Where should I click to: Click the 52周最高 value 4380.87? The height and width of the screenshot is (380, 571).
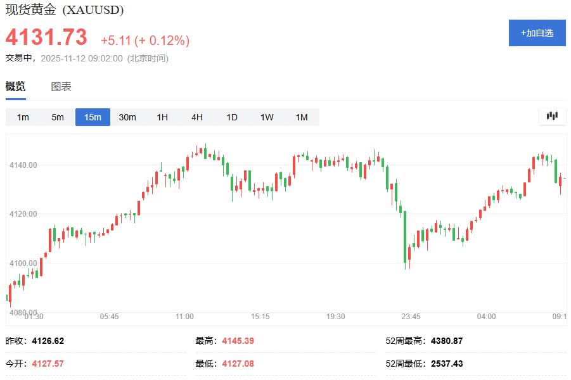click(447, 341)
